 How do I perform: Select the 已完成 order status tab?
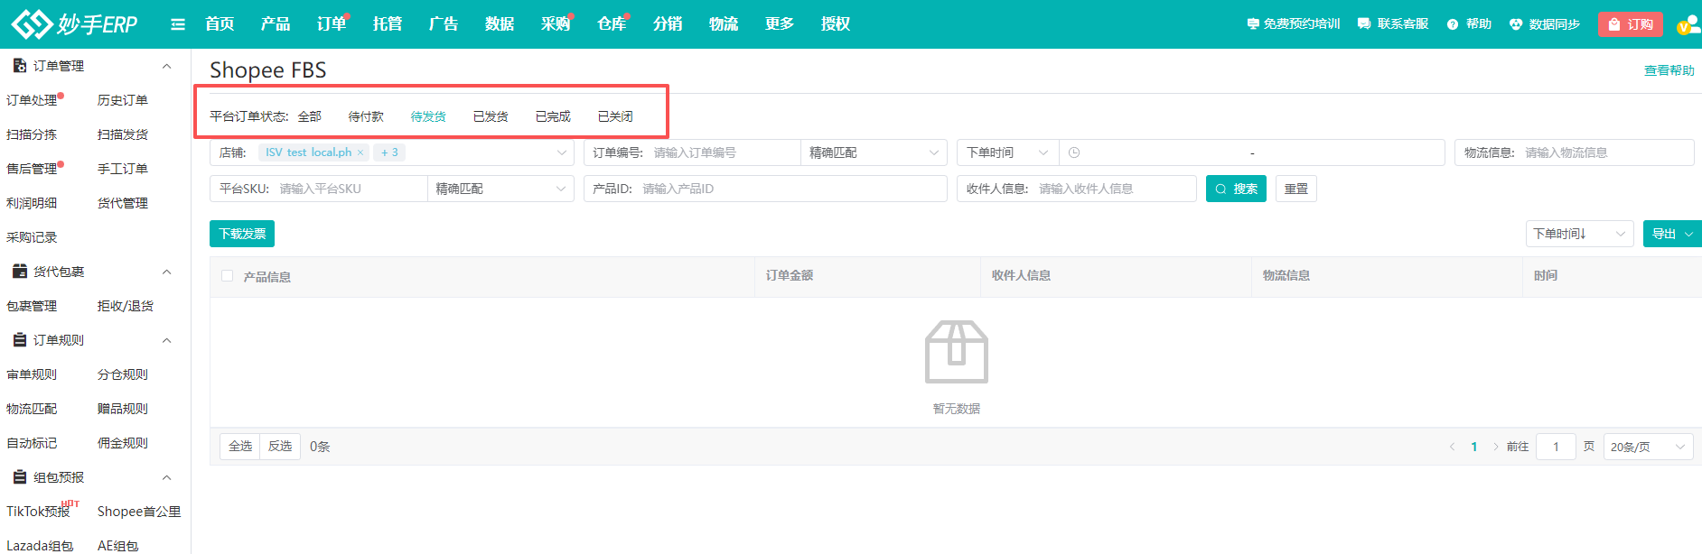coord(553,116)
